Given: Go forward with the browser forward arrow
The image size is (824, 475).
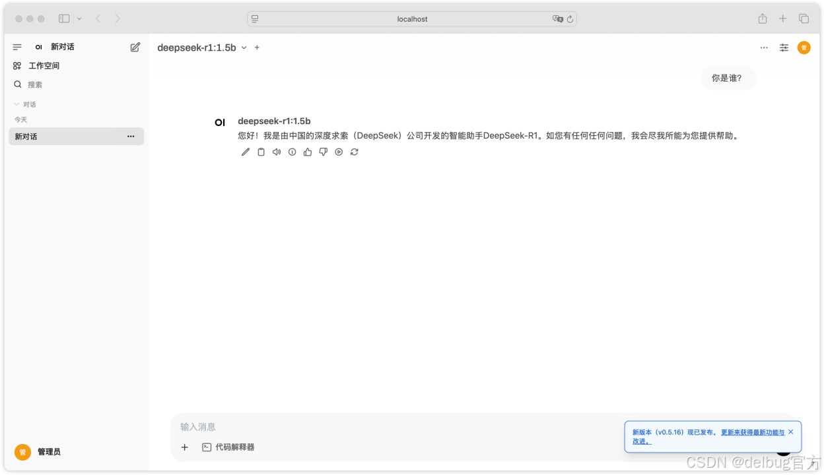Looking at the screenshot, I should 118,18.
